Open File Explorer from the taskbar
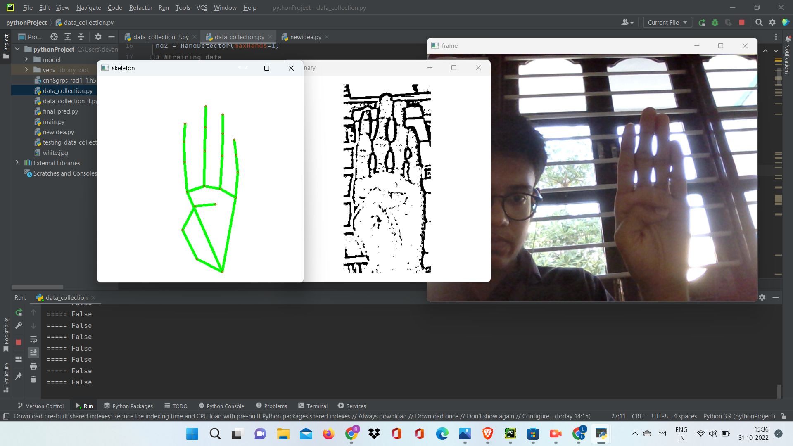 283,434
